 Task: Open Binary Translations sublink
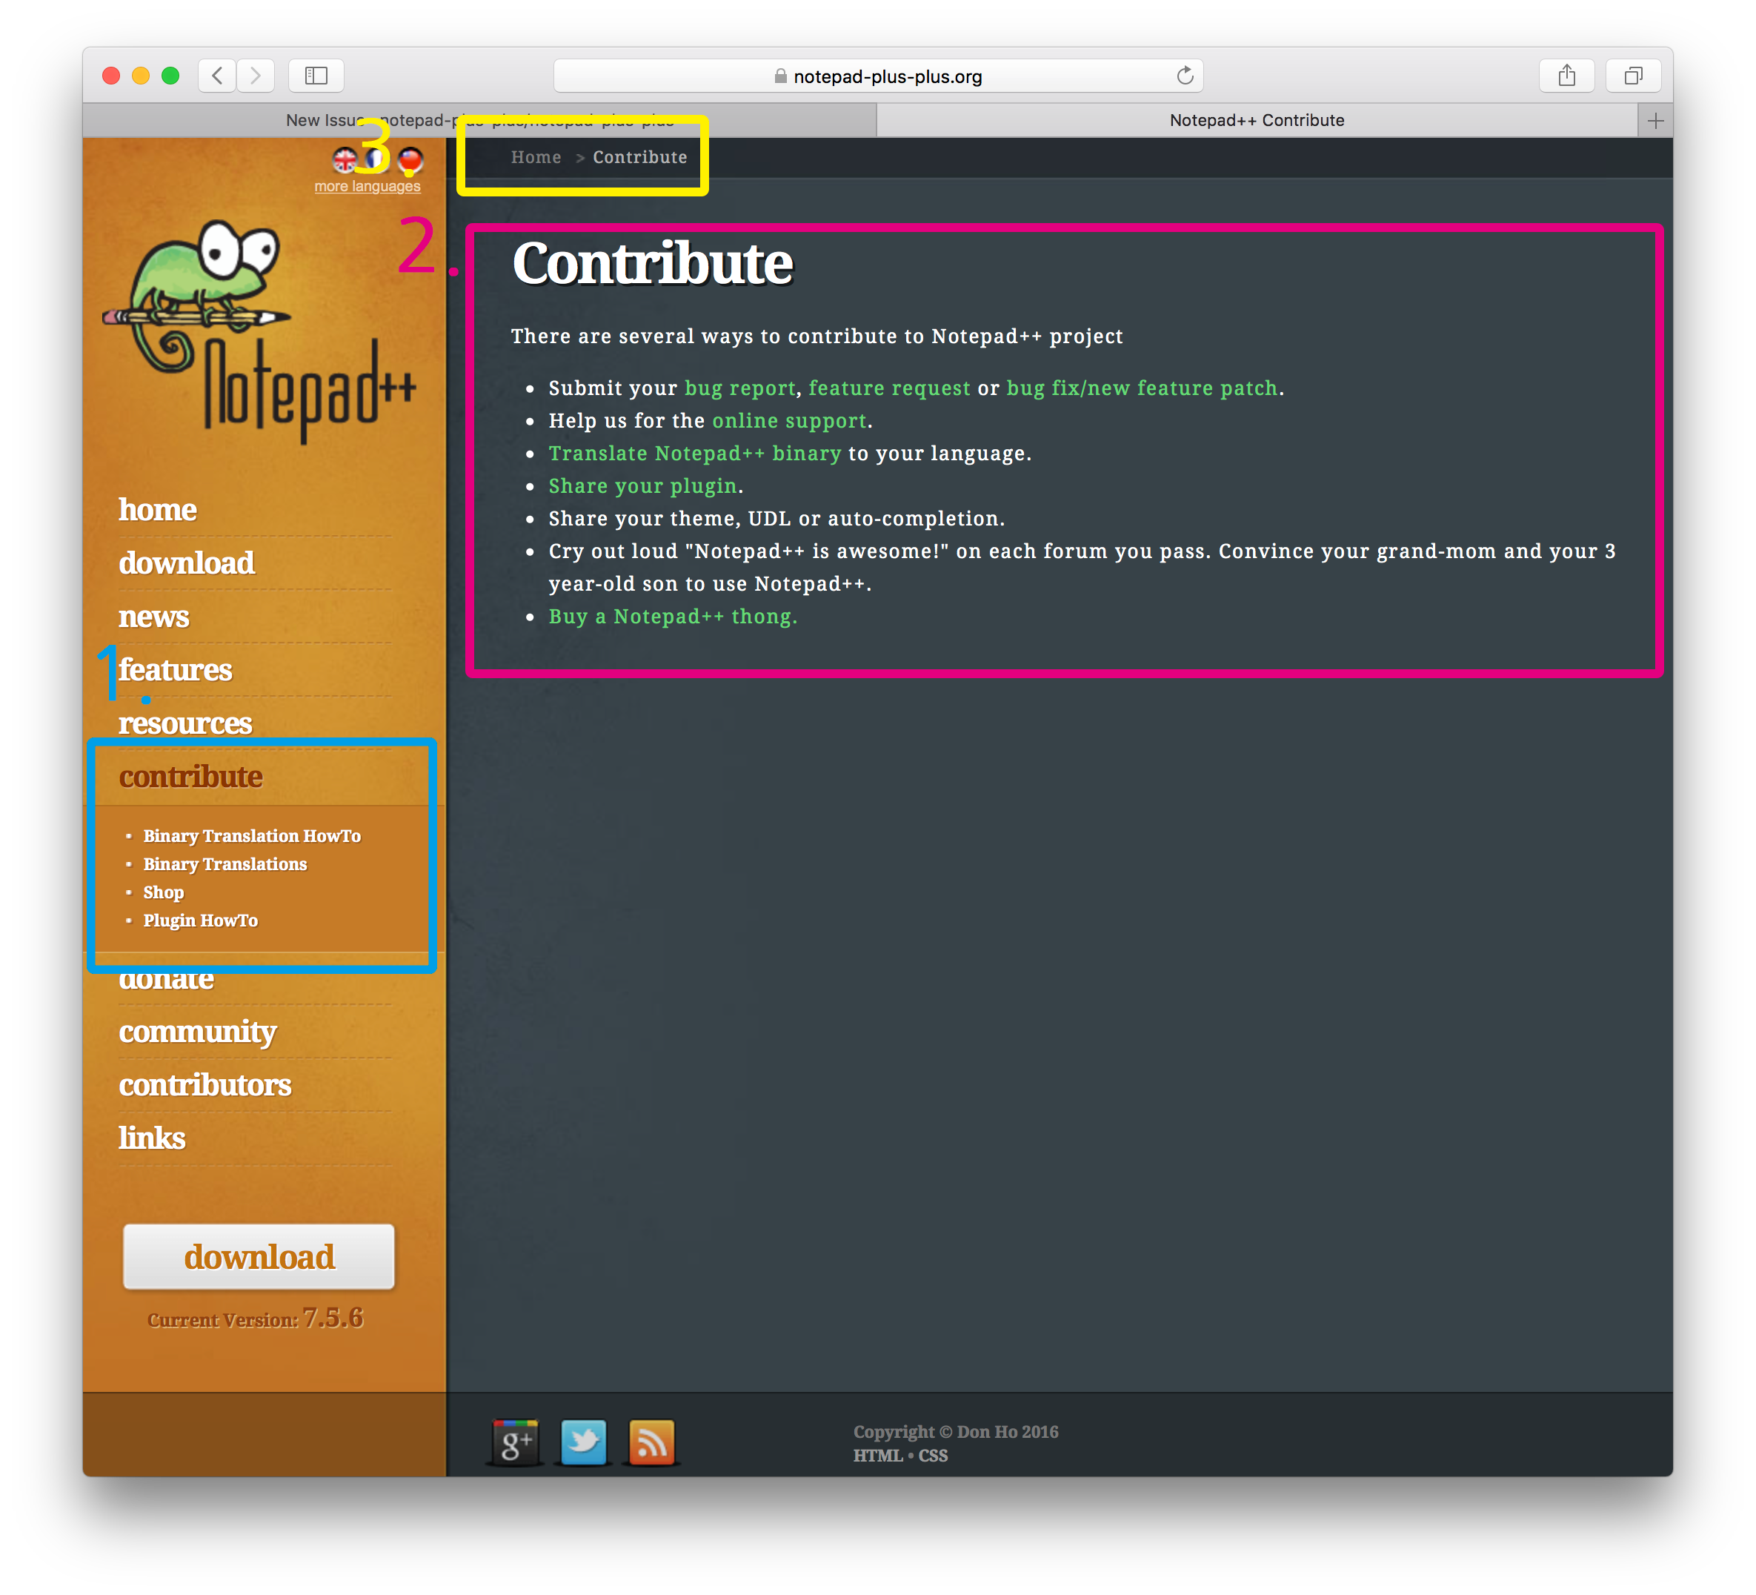click(x=225, y=864)
